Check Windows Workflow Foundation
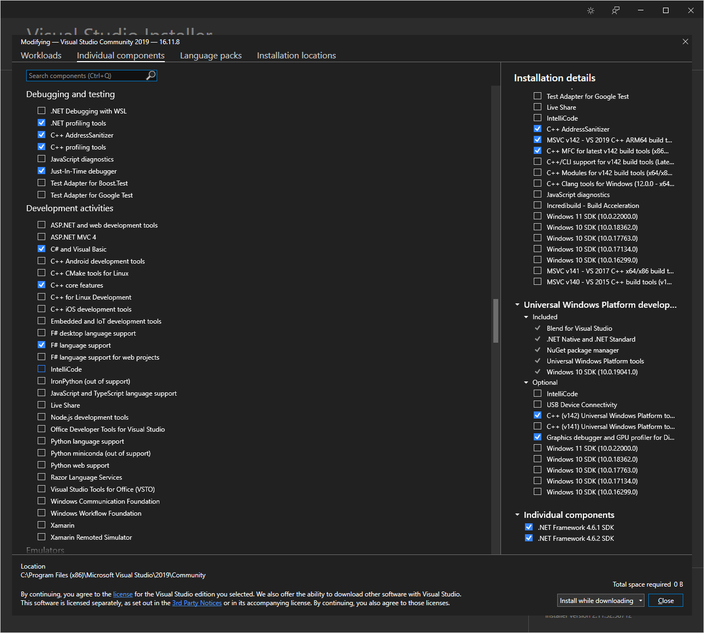Viewport: 704px width, 633px height. tap(41, 513)
